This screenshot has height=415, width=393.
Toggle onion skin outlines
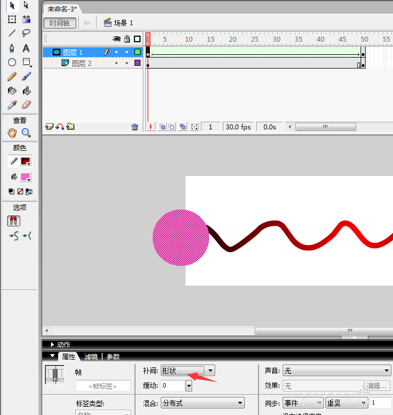click(172, 127)
